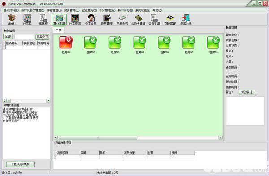
Task: Select the available room 包房09
Action: [x=213, y=44]
